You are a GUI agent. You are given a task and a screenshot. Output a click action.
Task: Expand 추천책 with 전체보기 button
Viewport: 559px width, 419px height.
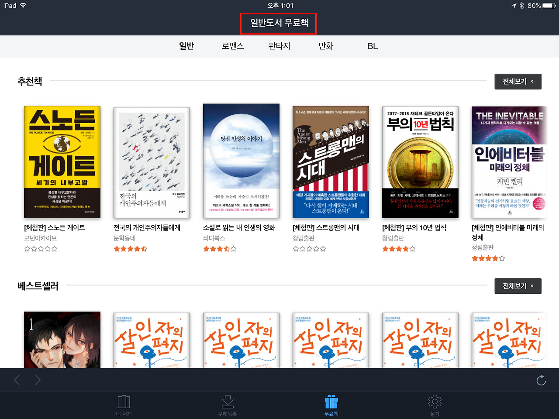pyautogui.click(x=518, y=82)
